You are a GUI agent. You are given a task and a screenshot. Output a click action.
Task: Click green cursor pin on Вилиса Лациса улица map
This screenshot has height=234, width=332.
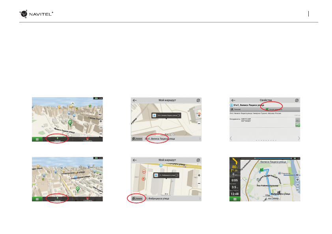(70, 123)
